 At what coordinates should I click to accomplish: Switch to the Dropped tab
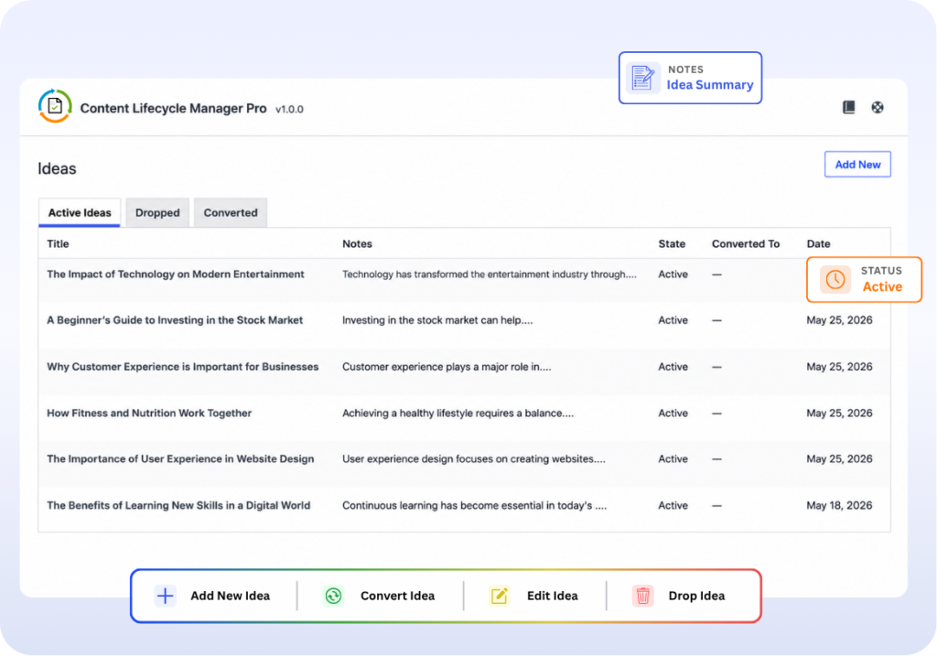point(157,212)
